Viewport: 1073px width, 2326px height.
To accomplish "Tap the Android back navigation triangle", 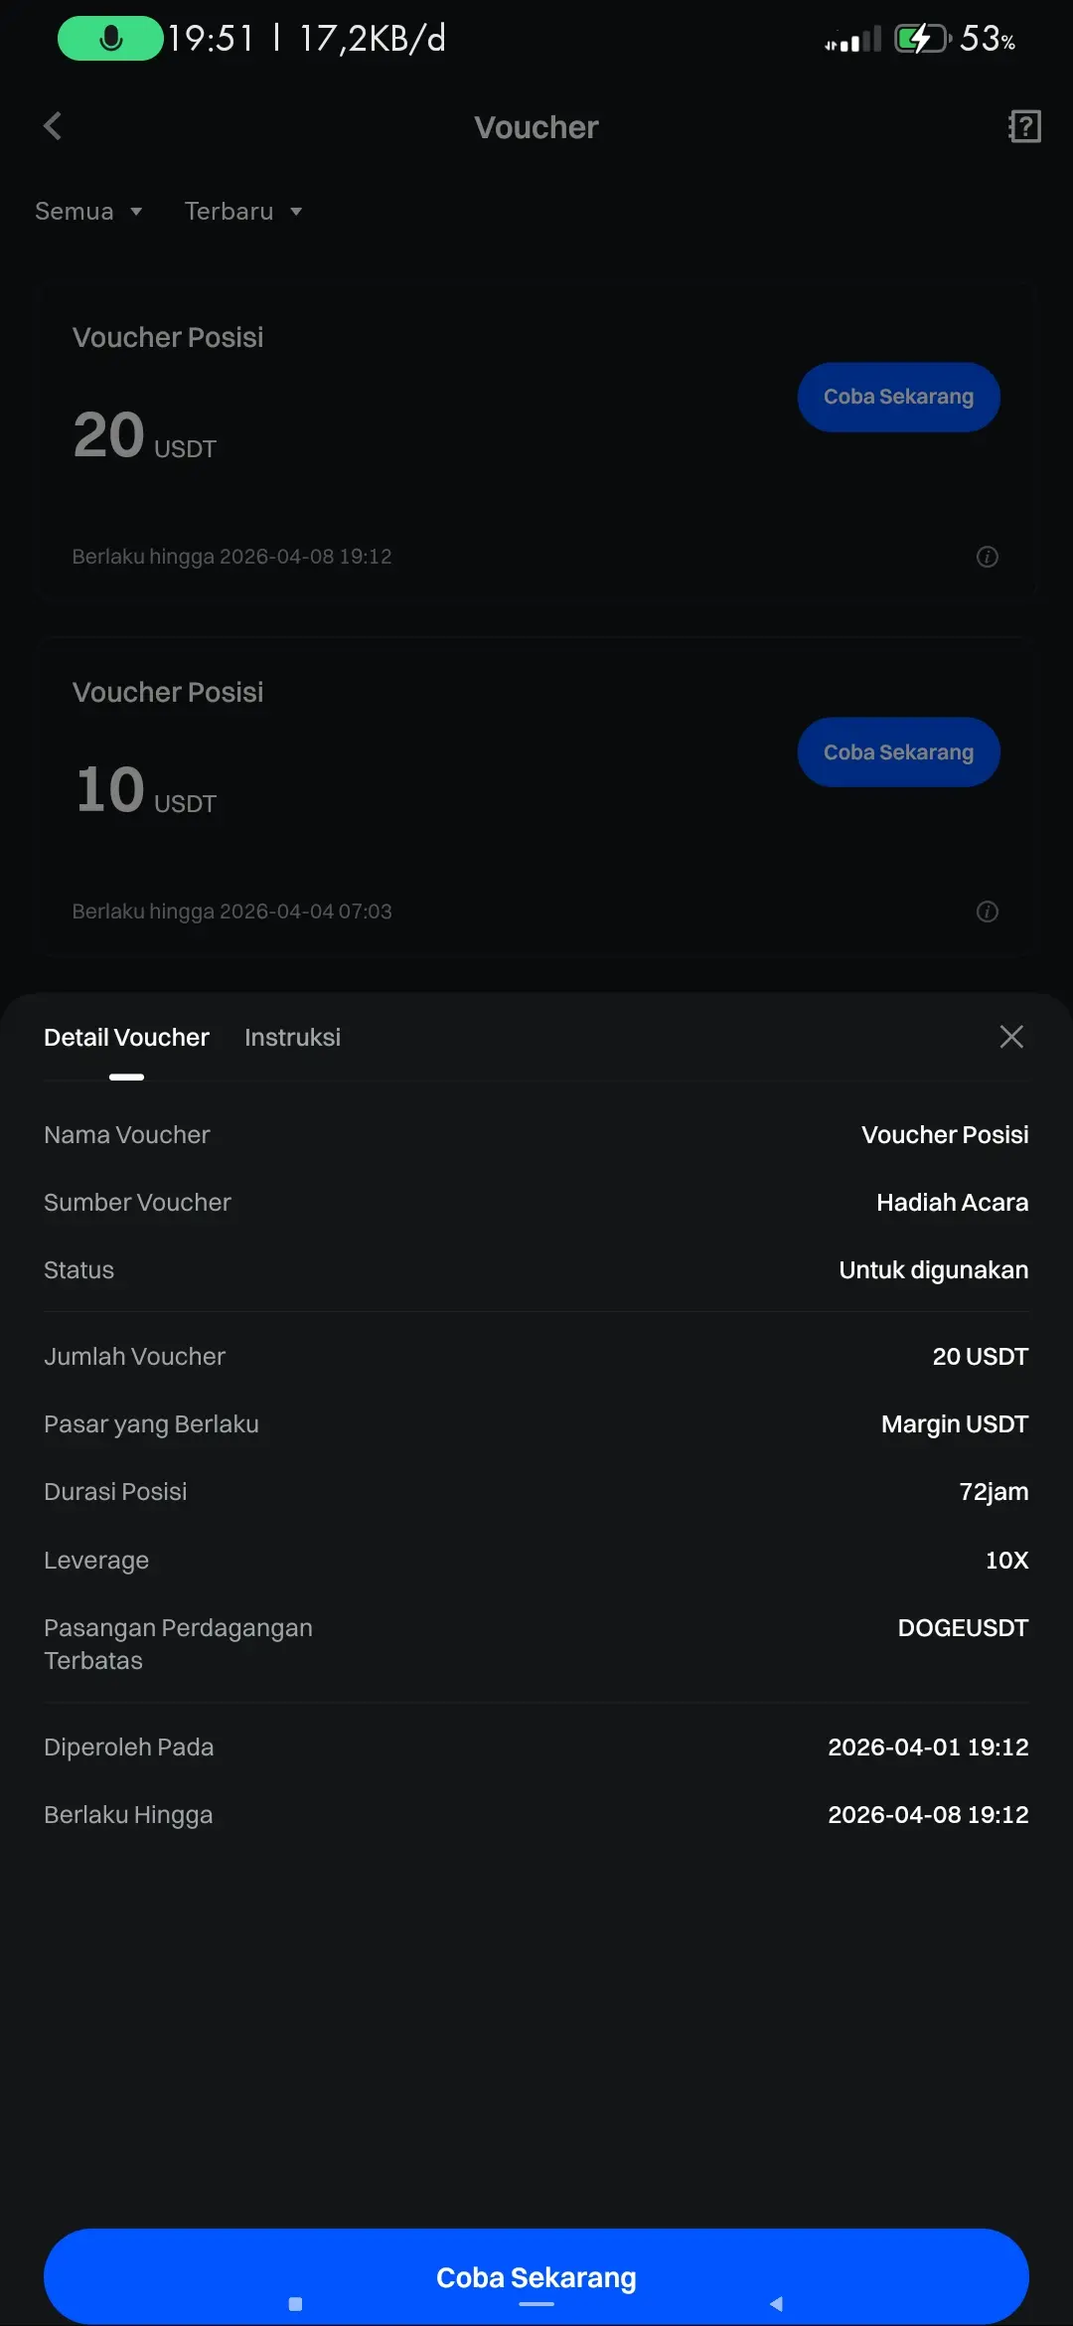I will tap(776, 2303).
